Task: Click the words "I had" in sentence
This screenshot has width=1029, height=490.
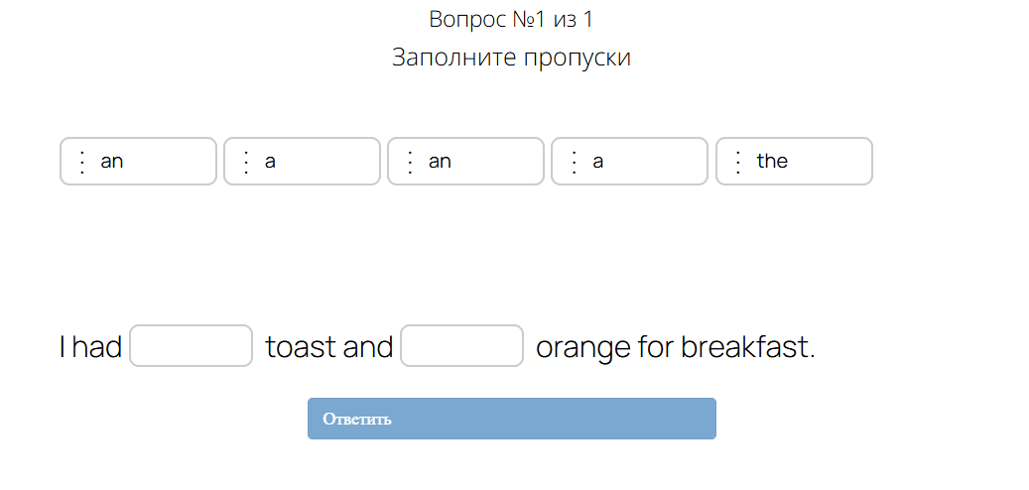Action: [x=90, y=347]
